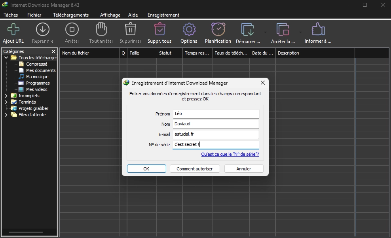Click the Annuler button
The height and width of the screenshot is (238, 391).
[x=244, y=169]
